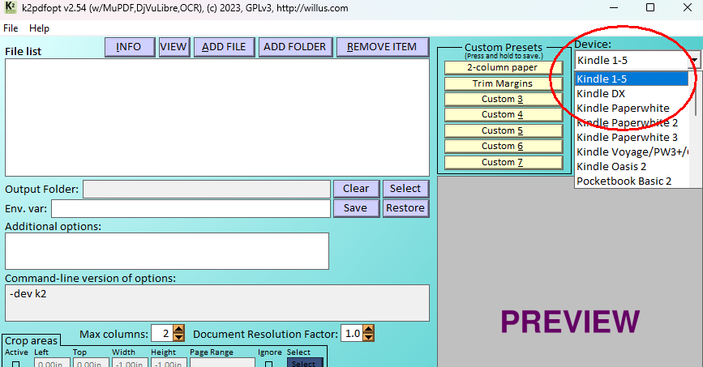
Task: Restore the environment variable
Action: tap(405, 208)
